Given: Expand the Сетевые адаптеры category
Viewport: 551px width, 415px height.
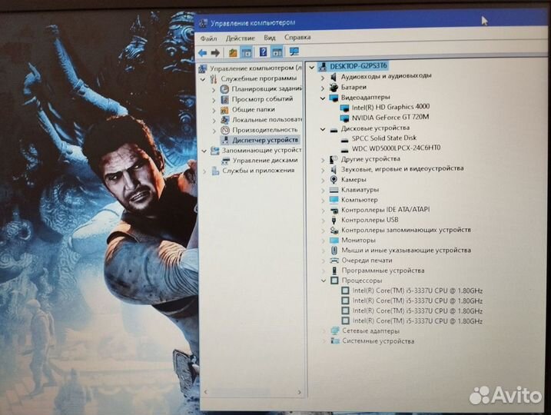Looking at the screenshot, I should pyautogui.click(x=323, y=330).
